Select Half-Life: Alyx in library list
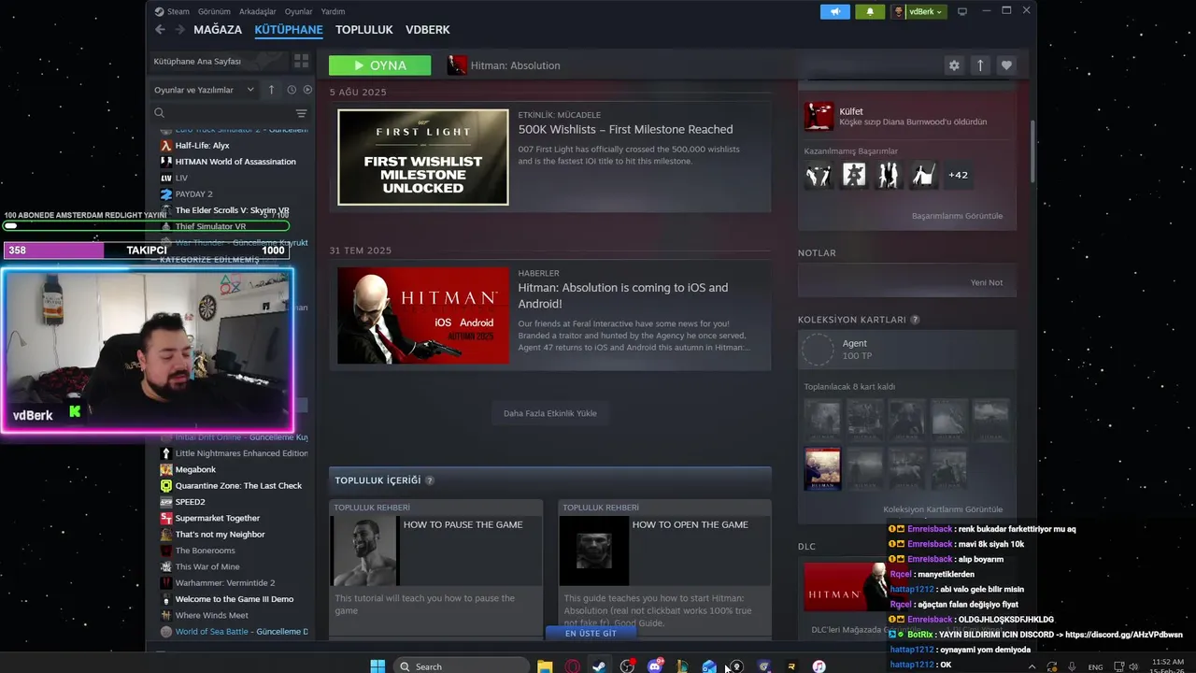Viewport: 1196px width, 673px height. click(203, 146)
